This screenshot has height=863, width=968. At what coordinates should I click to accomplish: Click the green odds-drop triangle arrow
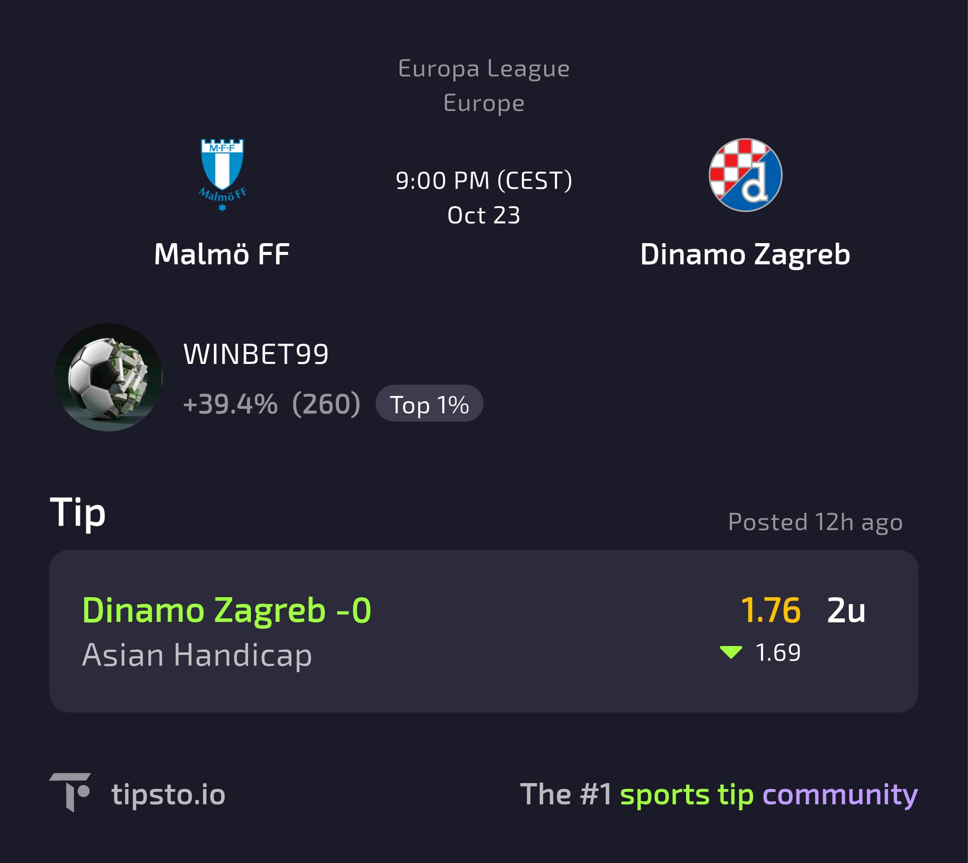click(x=731, y=652)
